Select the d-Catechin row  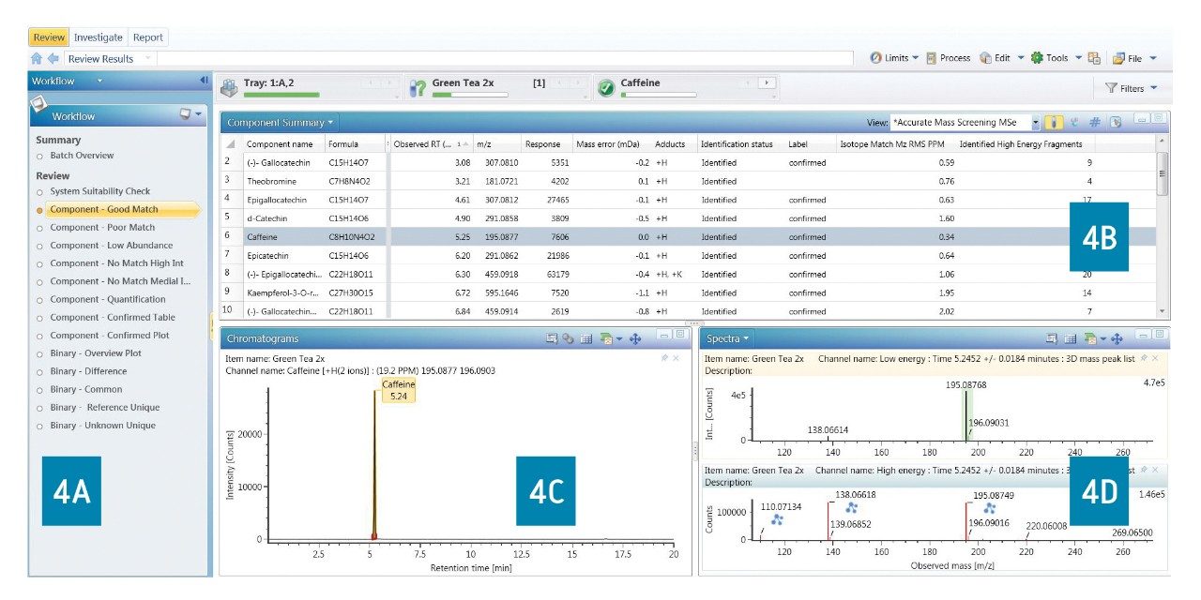coord(690,218)
